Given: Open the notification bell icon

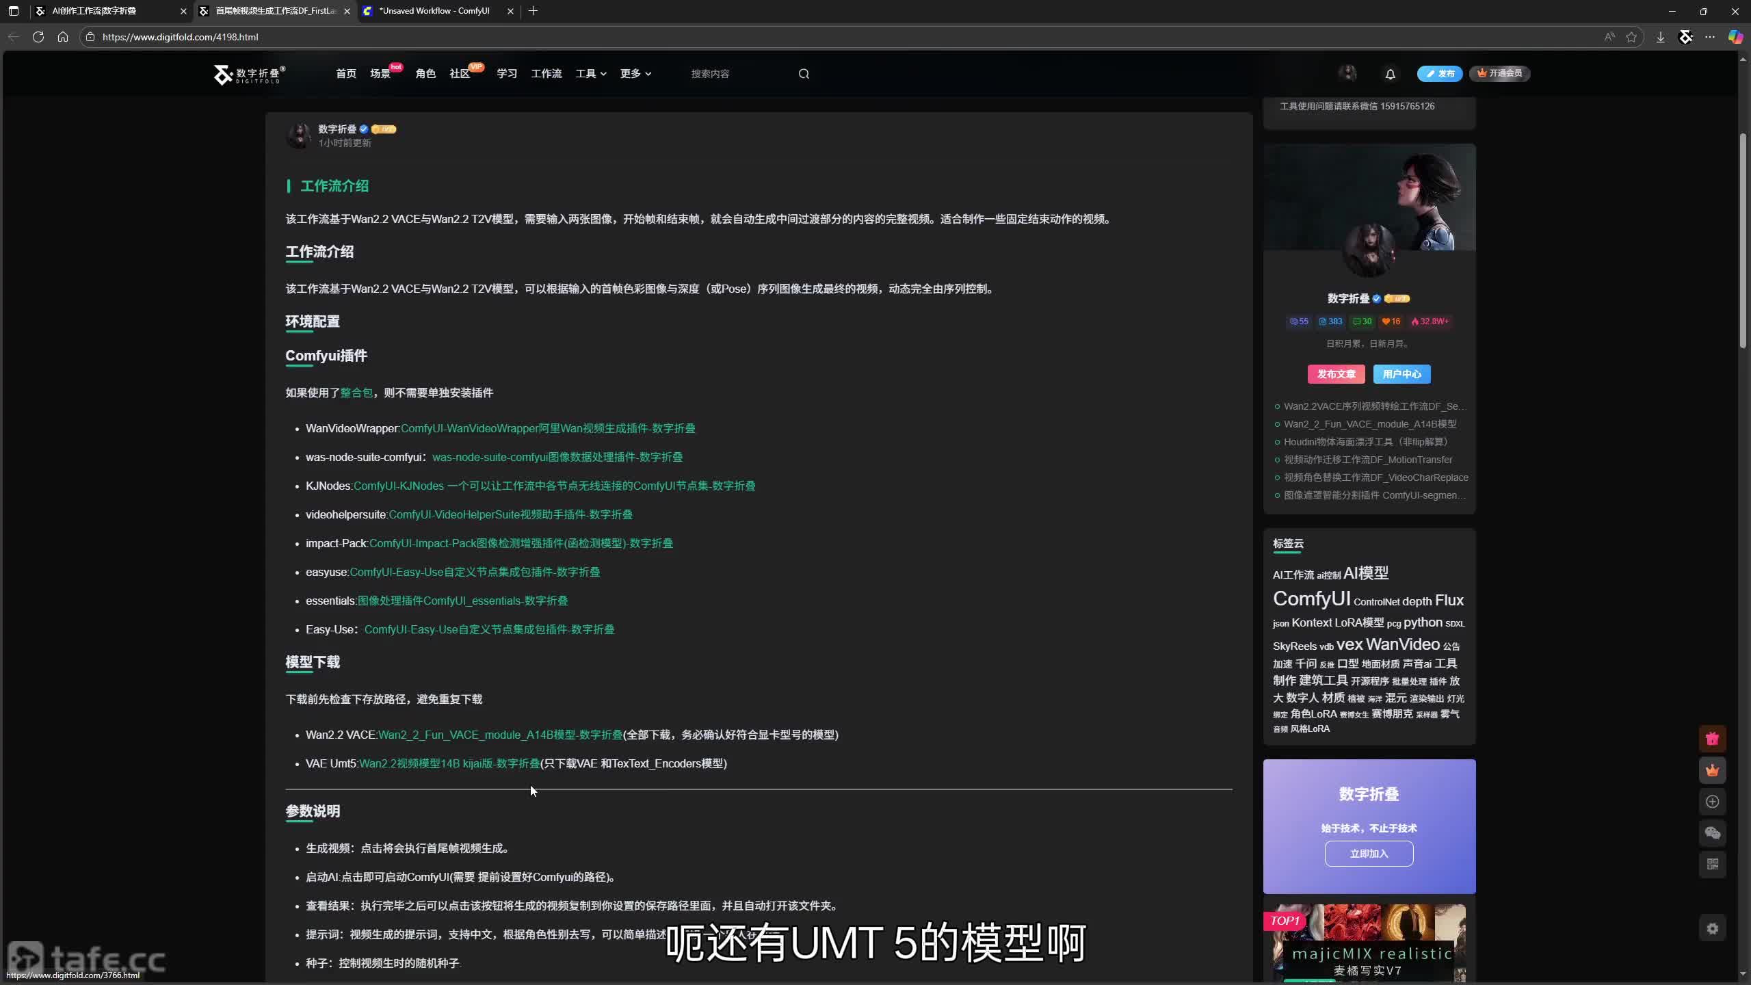Looking at the screenshot, I should tap(1390, 74).
